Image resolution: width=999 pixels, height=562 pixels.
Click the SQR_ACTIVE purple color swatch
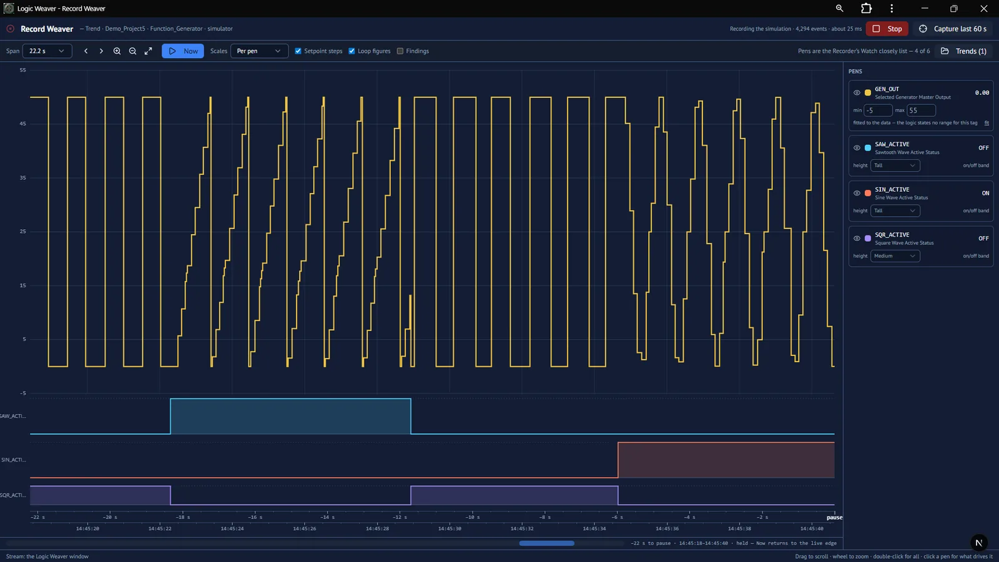[x=868, y=239]
